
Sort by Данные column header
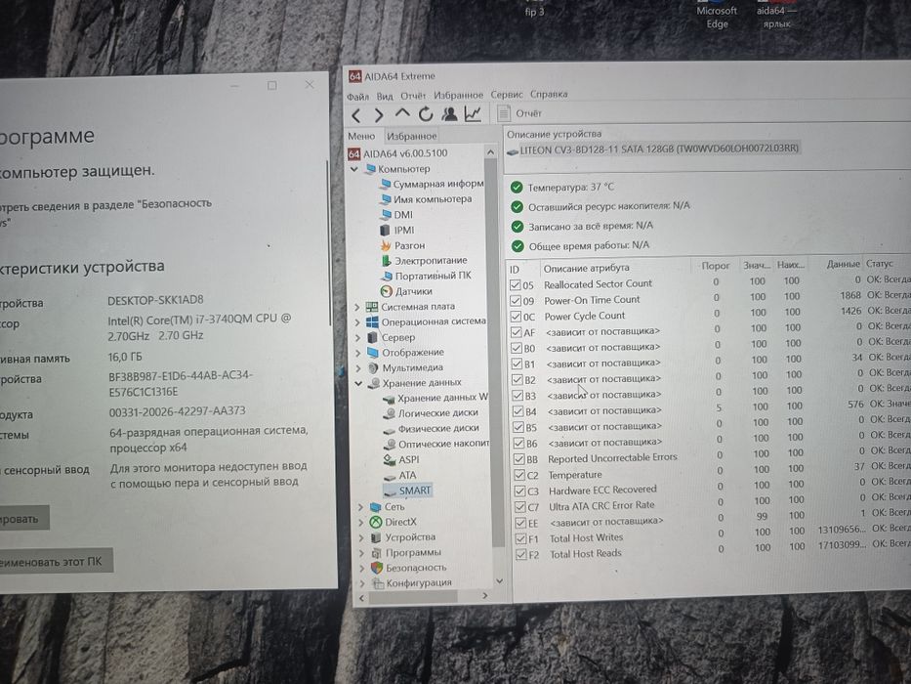tap(843, 264)
